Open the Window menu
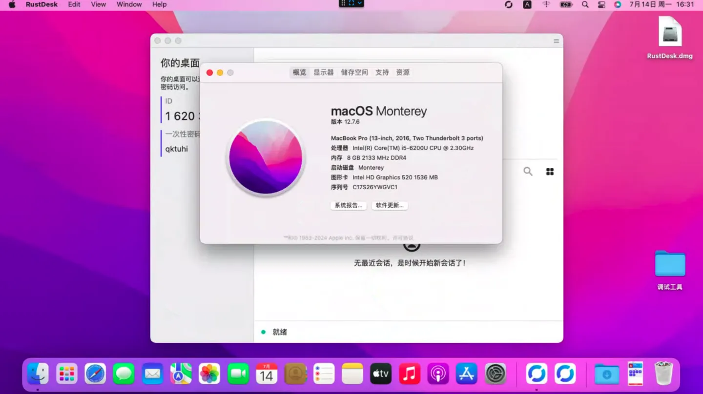703x394 pixels. pos(129,4)
